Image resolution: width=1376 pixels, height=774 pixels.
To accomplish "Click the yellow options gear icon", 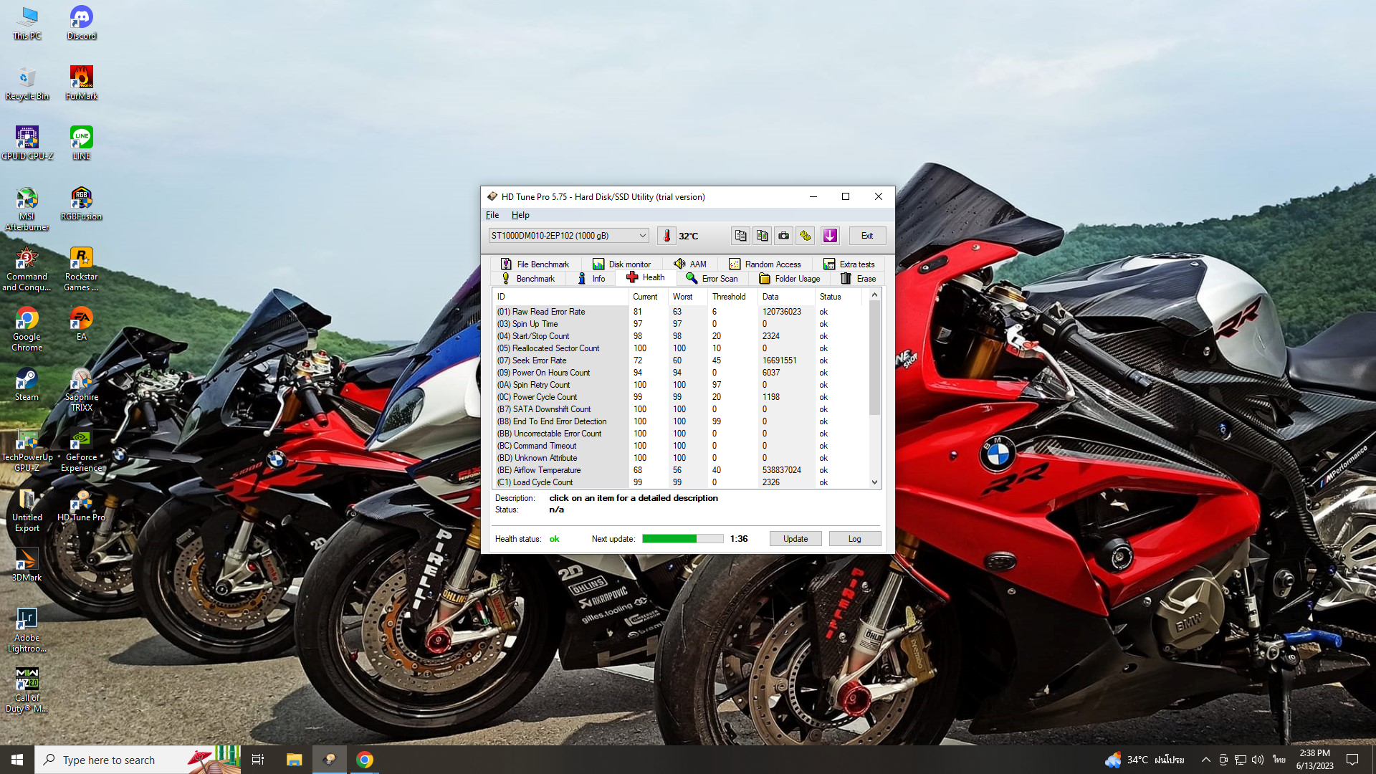I will pos(806,236).
